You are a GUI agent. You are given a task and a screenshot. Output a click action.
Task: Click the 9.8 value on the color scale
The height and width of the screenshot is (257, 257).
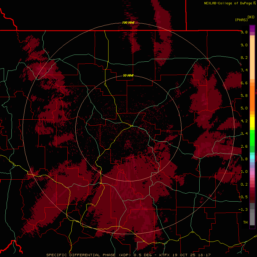coord(244,32)
